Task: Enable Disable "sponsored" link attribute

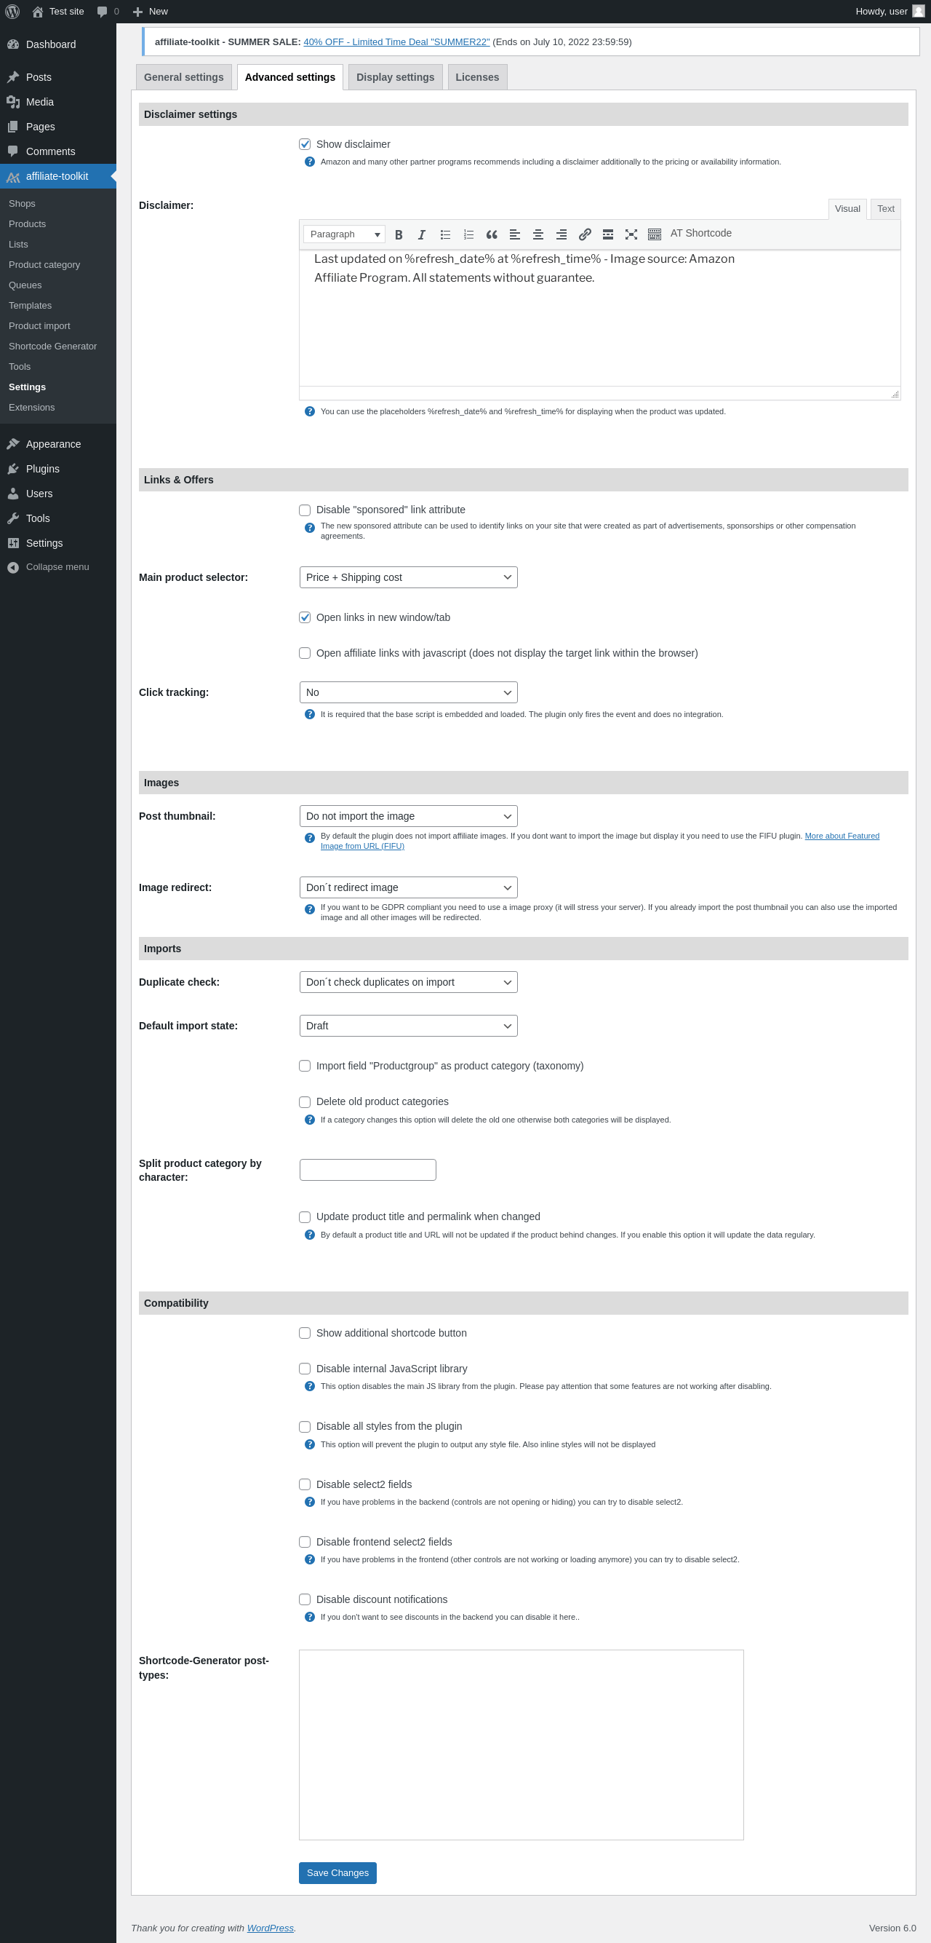Action: [x=305, y=510]
